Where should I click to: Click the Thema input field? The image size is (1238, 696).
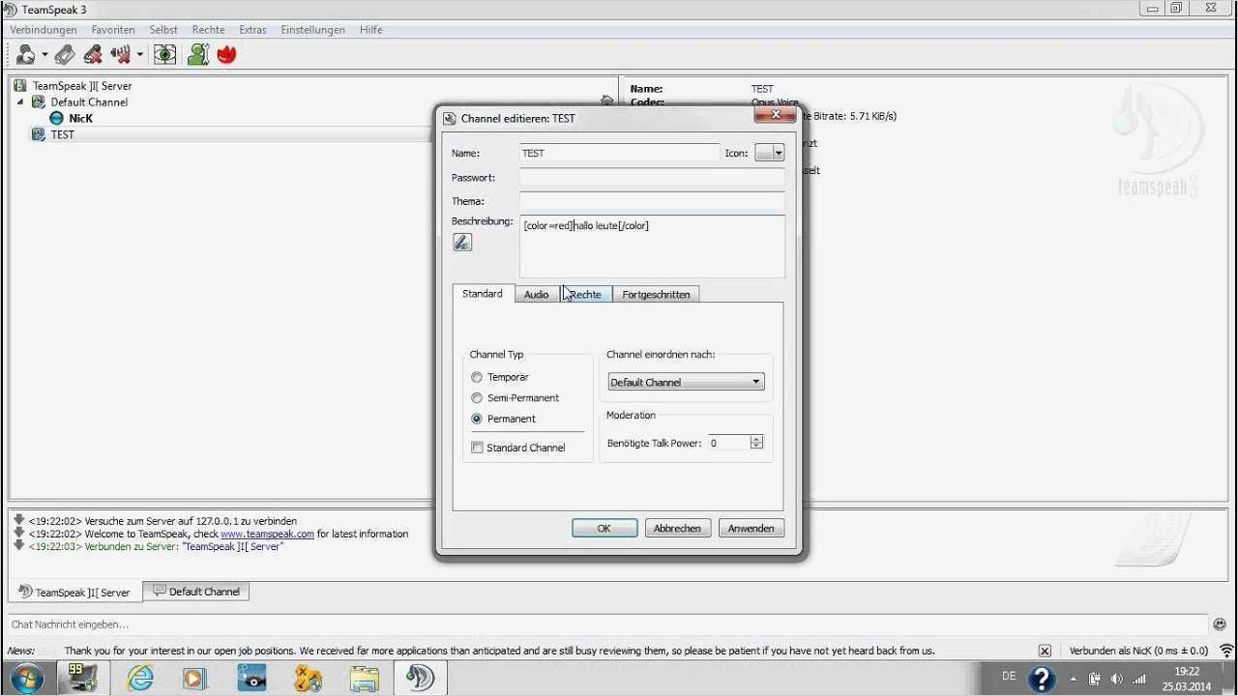[x=652, y=202]
